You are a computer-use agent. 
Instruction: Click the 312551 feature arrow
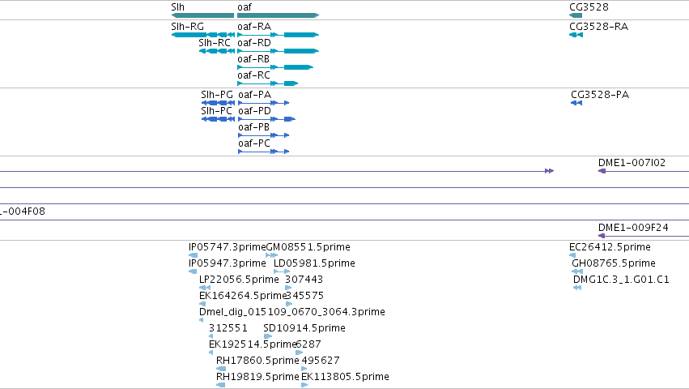pos(211,336)
